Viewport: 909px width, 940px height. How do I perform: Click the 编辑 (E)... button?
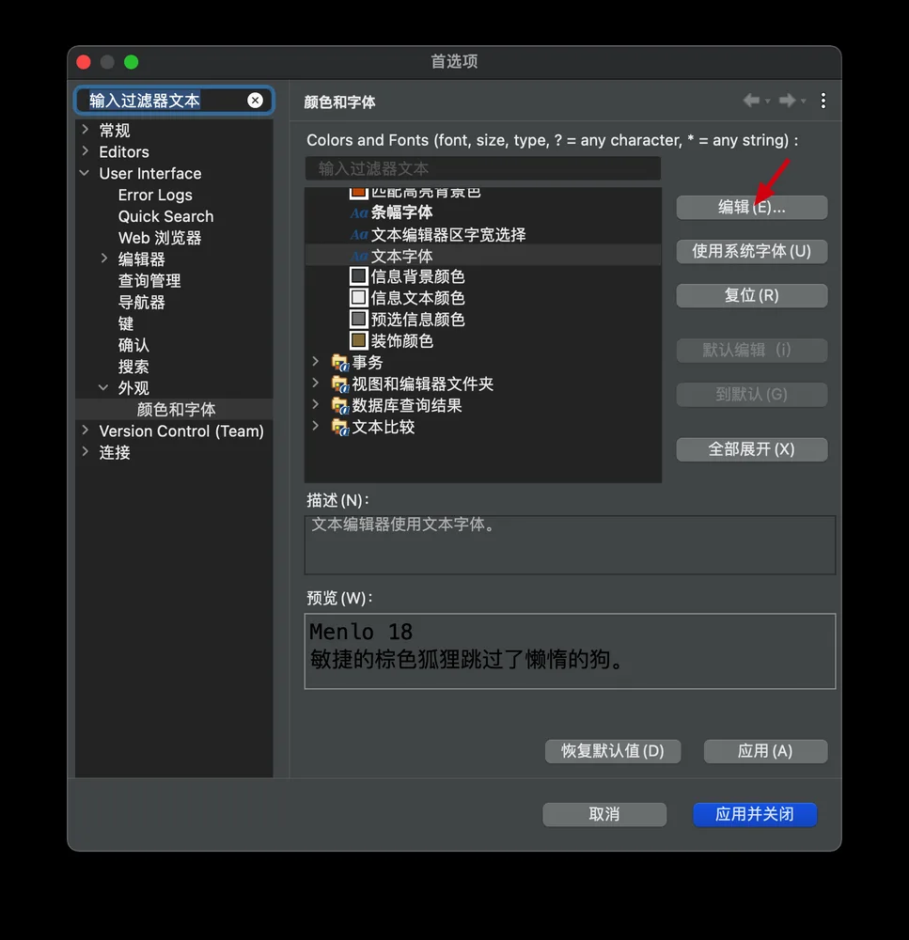[752, 208]
